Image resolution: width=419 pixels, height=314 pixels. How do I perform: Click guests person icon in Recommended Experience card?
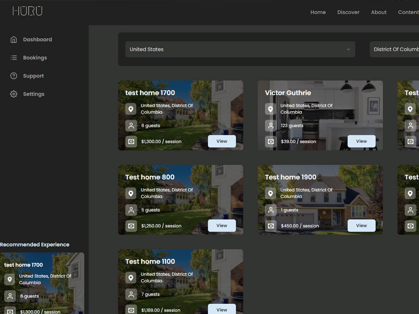(x=10, y=296)
